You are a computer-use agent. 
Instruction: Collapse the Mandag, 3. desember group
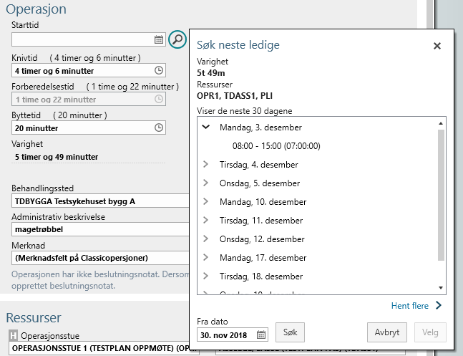(206, 127)
